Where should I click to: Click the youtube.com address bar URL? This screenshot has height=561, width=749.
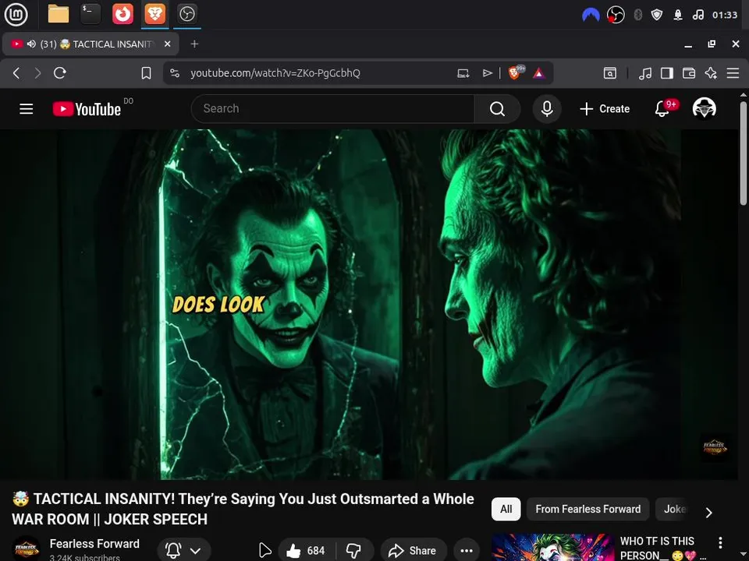click(275, 73)
